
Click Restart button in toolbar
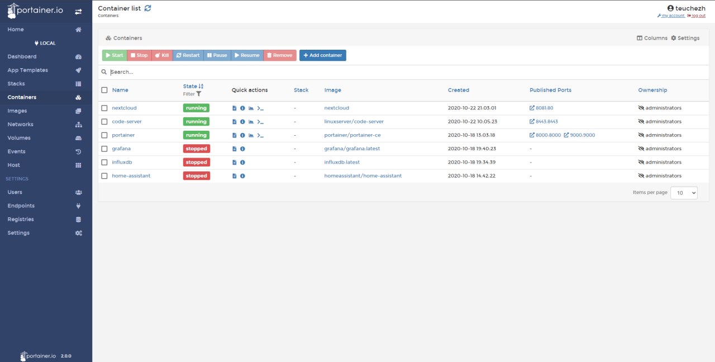188,55
